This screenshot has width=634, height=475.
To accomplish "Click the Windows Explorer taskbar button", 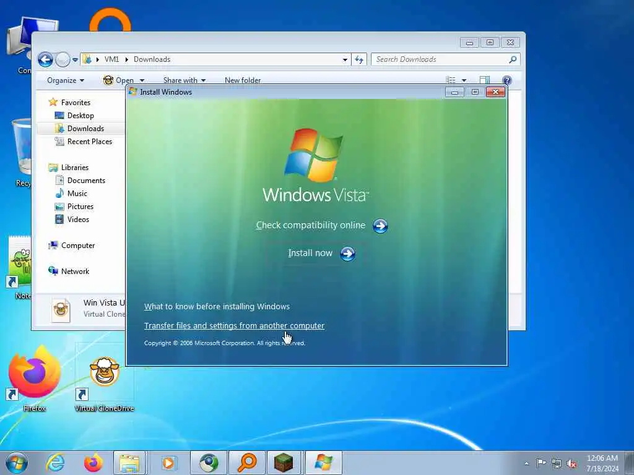I will click(x=129, y=463).
